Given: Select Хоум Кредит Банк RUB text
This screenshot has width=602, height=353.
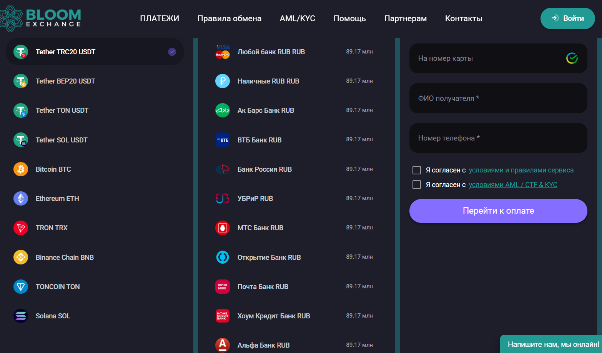Looking at the screenshot, I should [274, 316].
